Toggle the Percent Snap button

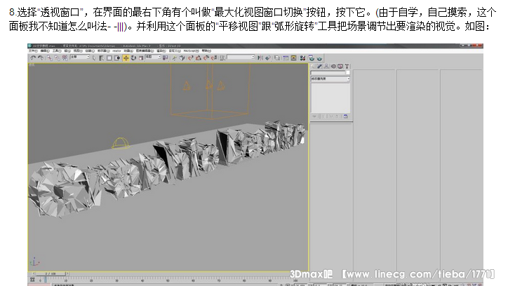tap(206, 57)
